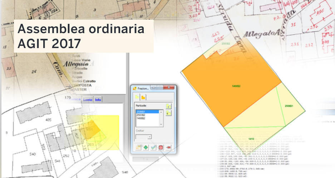Open the Codice dropdown
The width and height of the screenshot is (335, 178).
[x=149, y=137]
